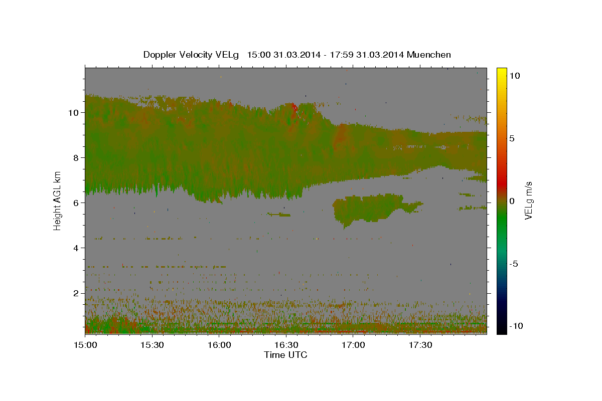
Task: Click the colorbar value 10 label
Action: (x=514, y=75)
